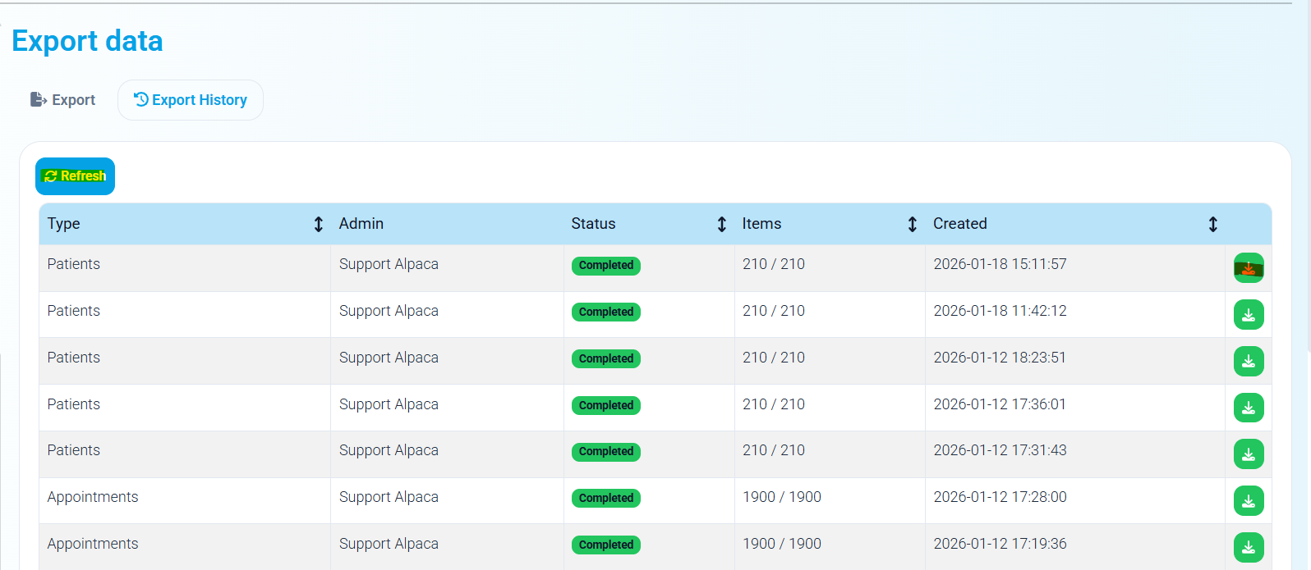Screen dimensions: 1311x570
Task: Click the Admin column header
Action: pos(361,224)
